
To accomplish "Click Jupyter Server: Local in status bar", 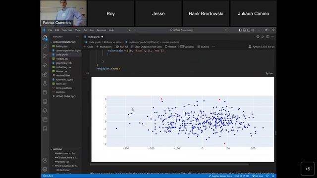I will tap(220, 176).
